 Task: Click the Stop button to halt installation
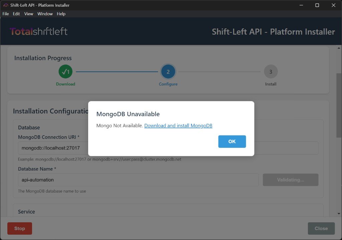point(19,228)
